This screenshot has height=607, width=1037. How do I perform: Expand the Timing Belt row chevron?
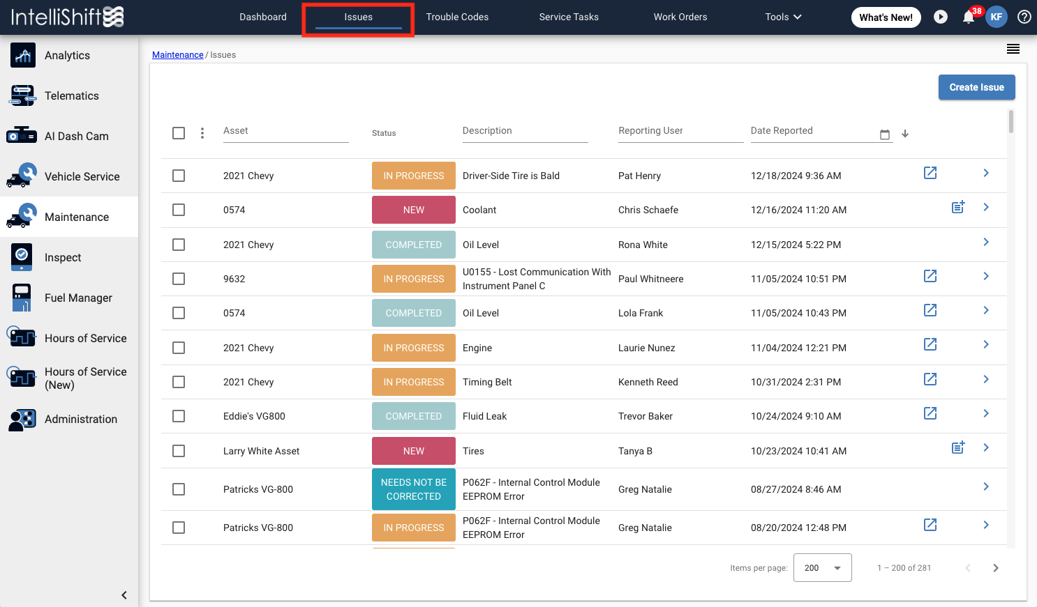986,379
